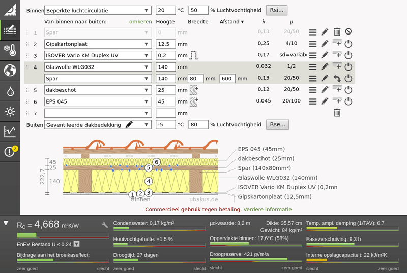Viewport: 407px width, 273px height.
Task: Open hamburger menu for dakbeschot row
Action: click(313, 90)
